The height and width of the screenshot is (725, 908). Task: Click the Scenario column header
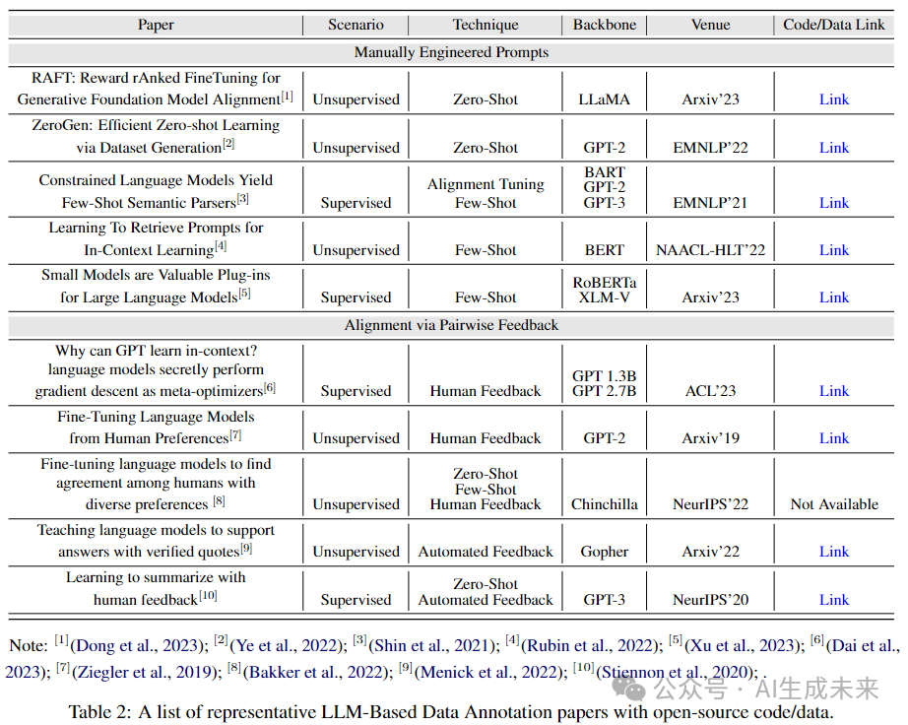[x=356, y=25]
